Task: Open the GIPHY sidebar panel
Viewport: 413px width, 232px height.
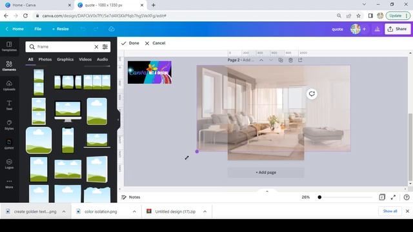Action: coord(9,144)
